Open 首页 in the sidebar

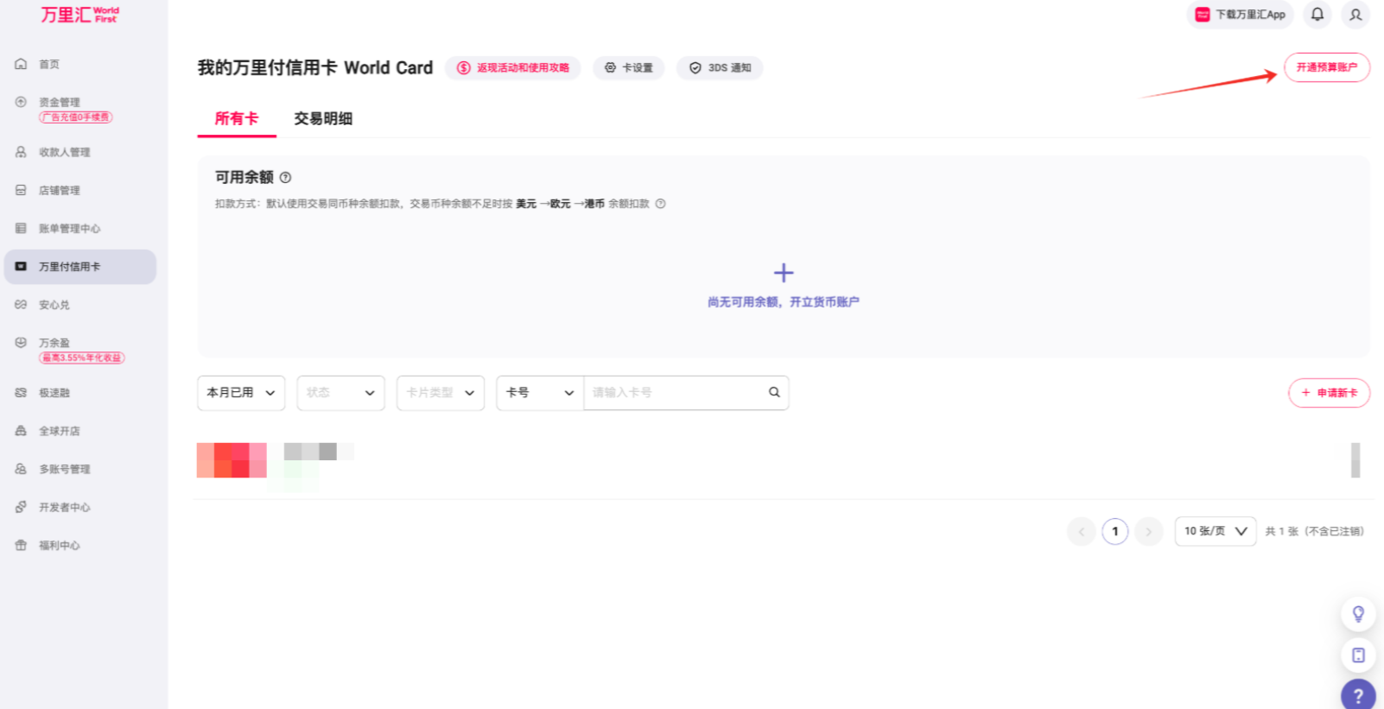pos(49,65)
